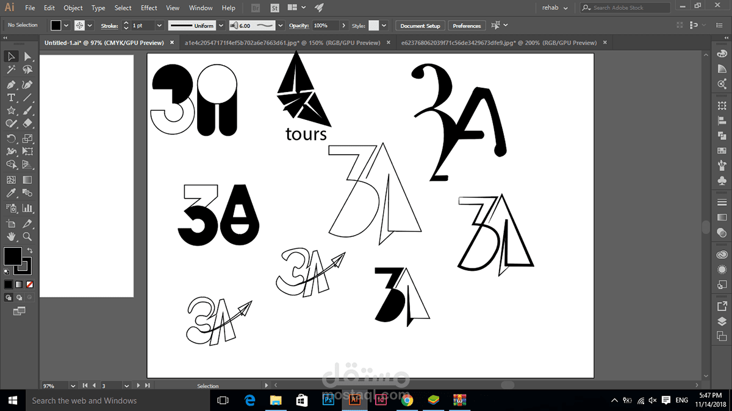
Task: Pick the Free Transform tool
Action: (27, 152)
